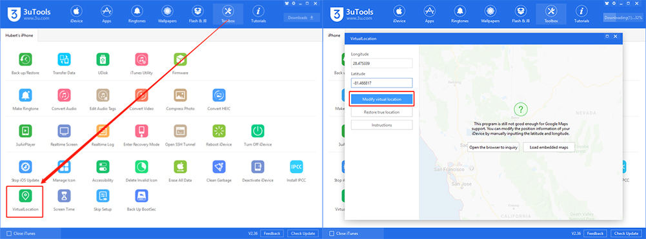The image size is (646, 239).
Task: Click the Turn Off iDevice icon
Action: (x=257, y=131)
